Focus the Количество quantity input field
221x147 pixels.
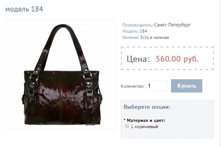156,86
